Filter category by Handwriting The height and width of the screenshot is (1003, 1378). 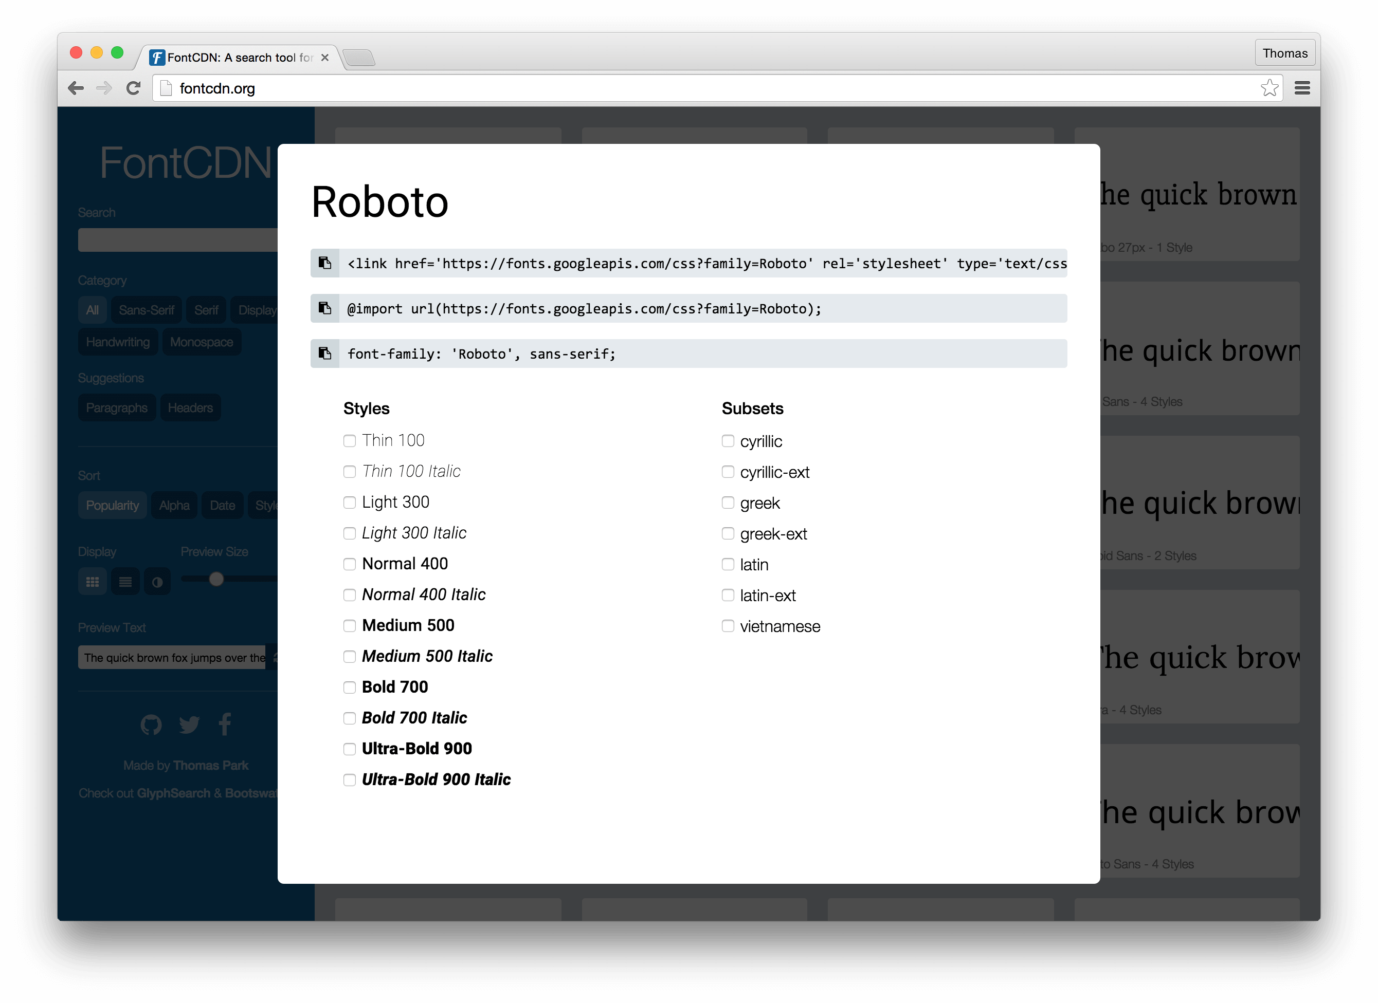pyautogui.click(x=118, y=342)
